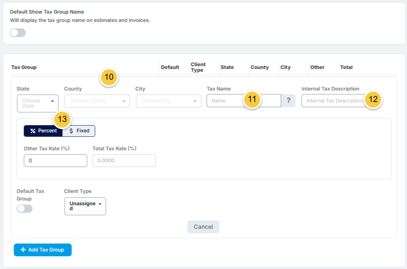Open the Choose State dropdown

click(38, 103)
